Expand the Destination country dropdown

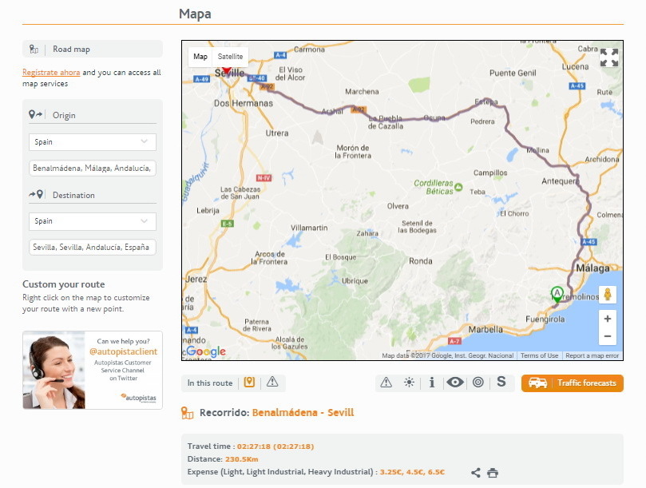pyautogui.click(x=93, y=221)
